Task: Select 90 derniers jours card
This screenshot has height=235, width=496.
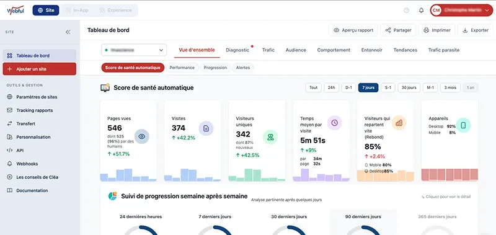Action: [363, 223]
